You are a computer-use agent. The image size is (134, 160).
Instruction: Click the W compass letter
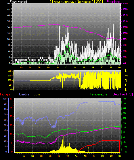127,76
